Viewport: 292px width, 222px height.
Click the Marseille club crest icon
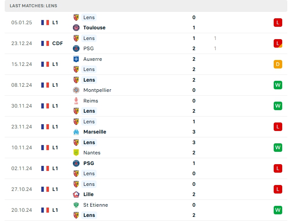tap(77, 132)
